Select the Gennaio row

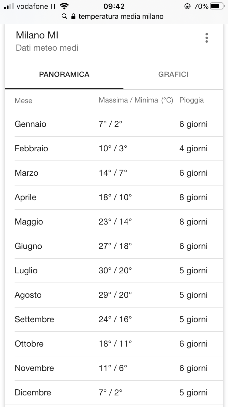tap(119, 124)
